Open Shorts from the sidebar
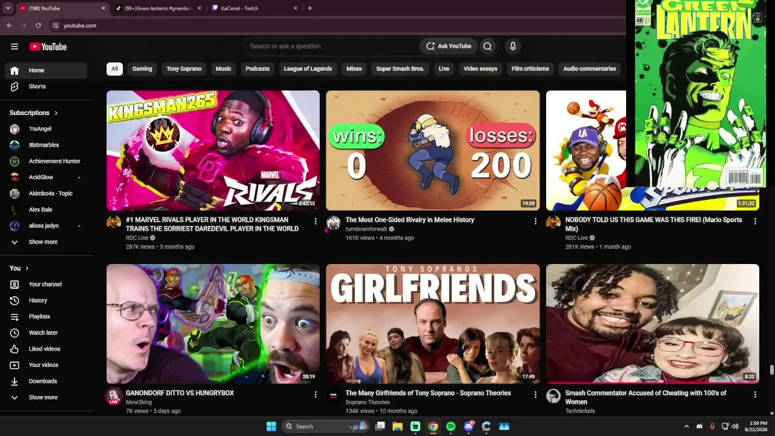Screen dimensions: 775x436 click(46, 87)
